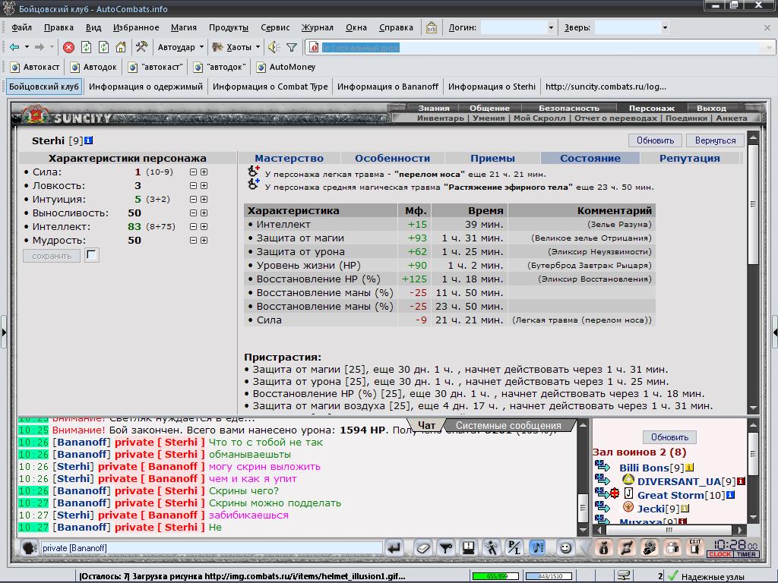This screenshot has height=583, width=778.
Task: Switch to TIMER mode under the time display
Action: (x=746, y=554)
